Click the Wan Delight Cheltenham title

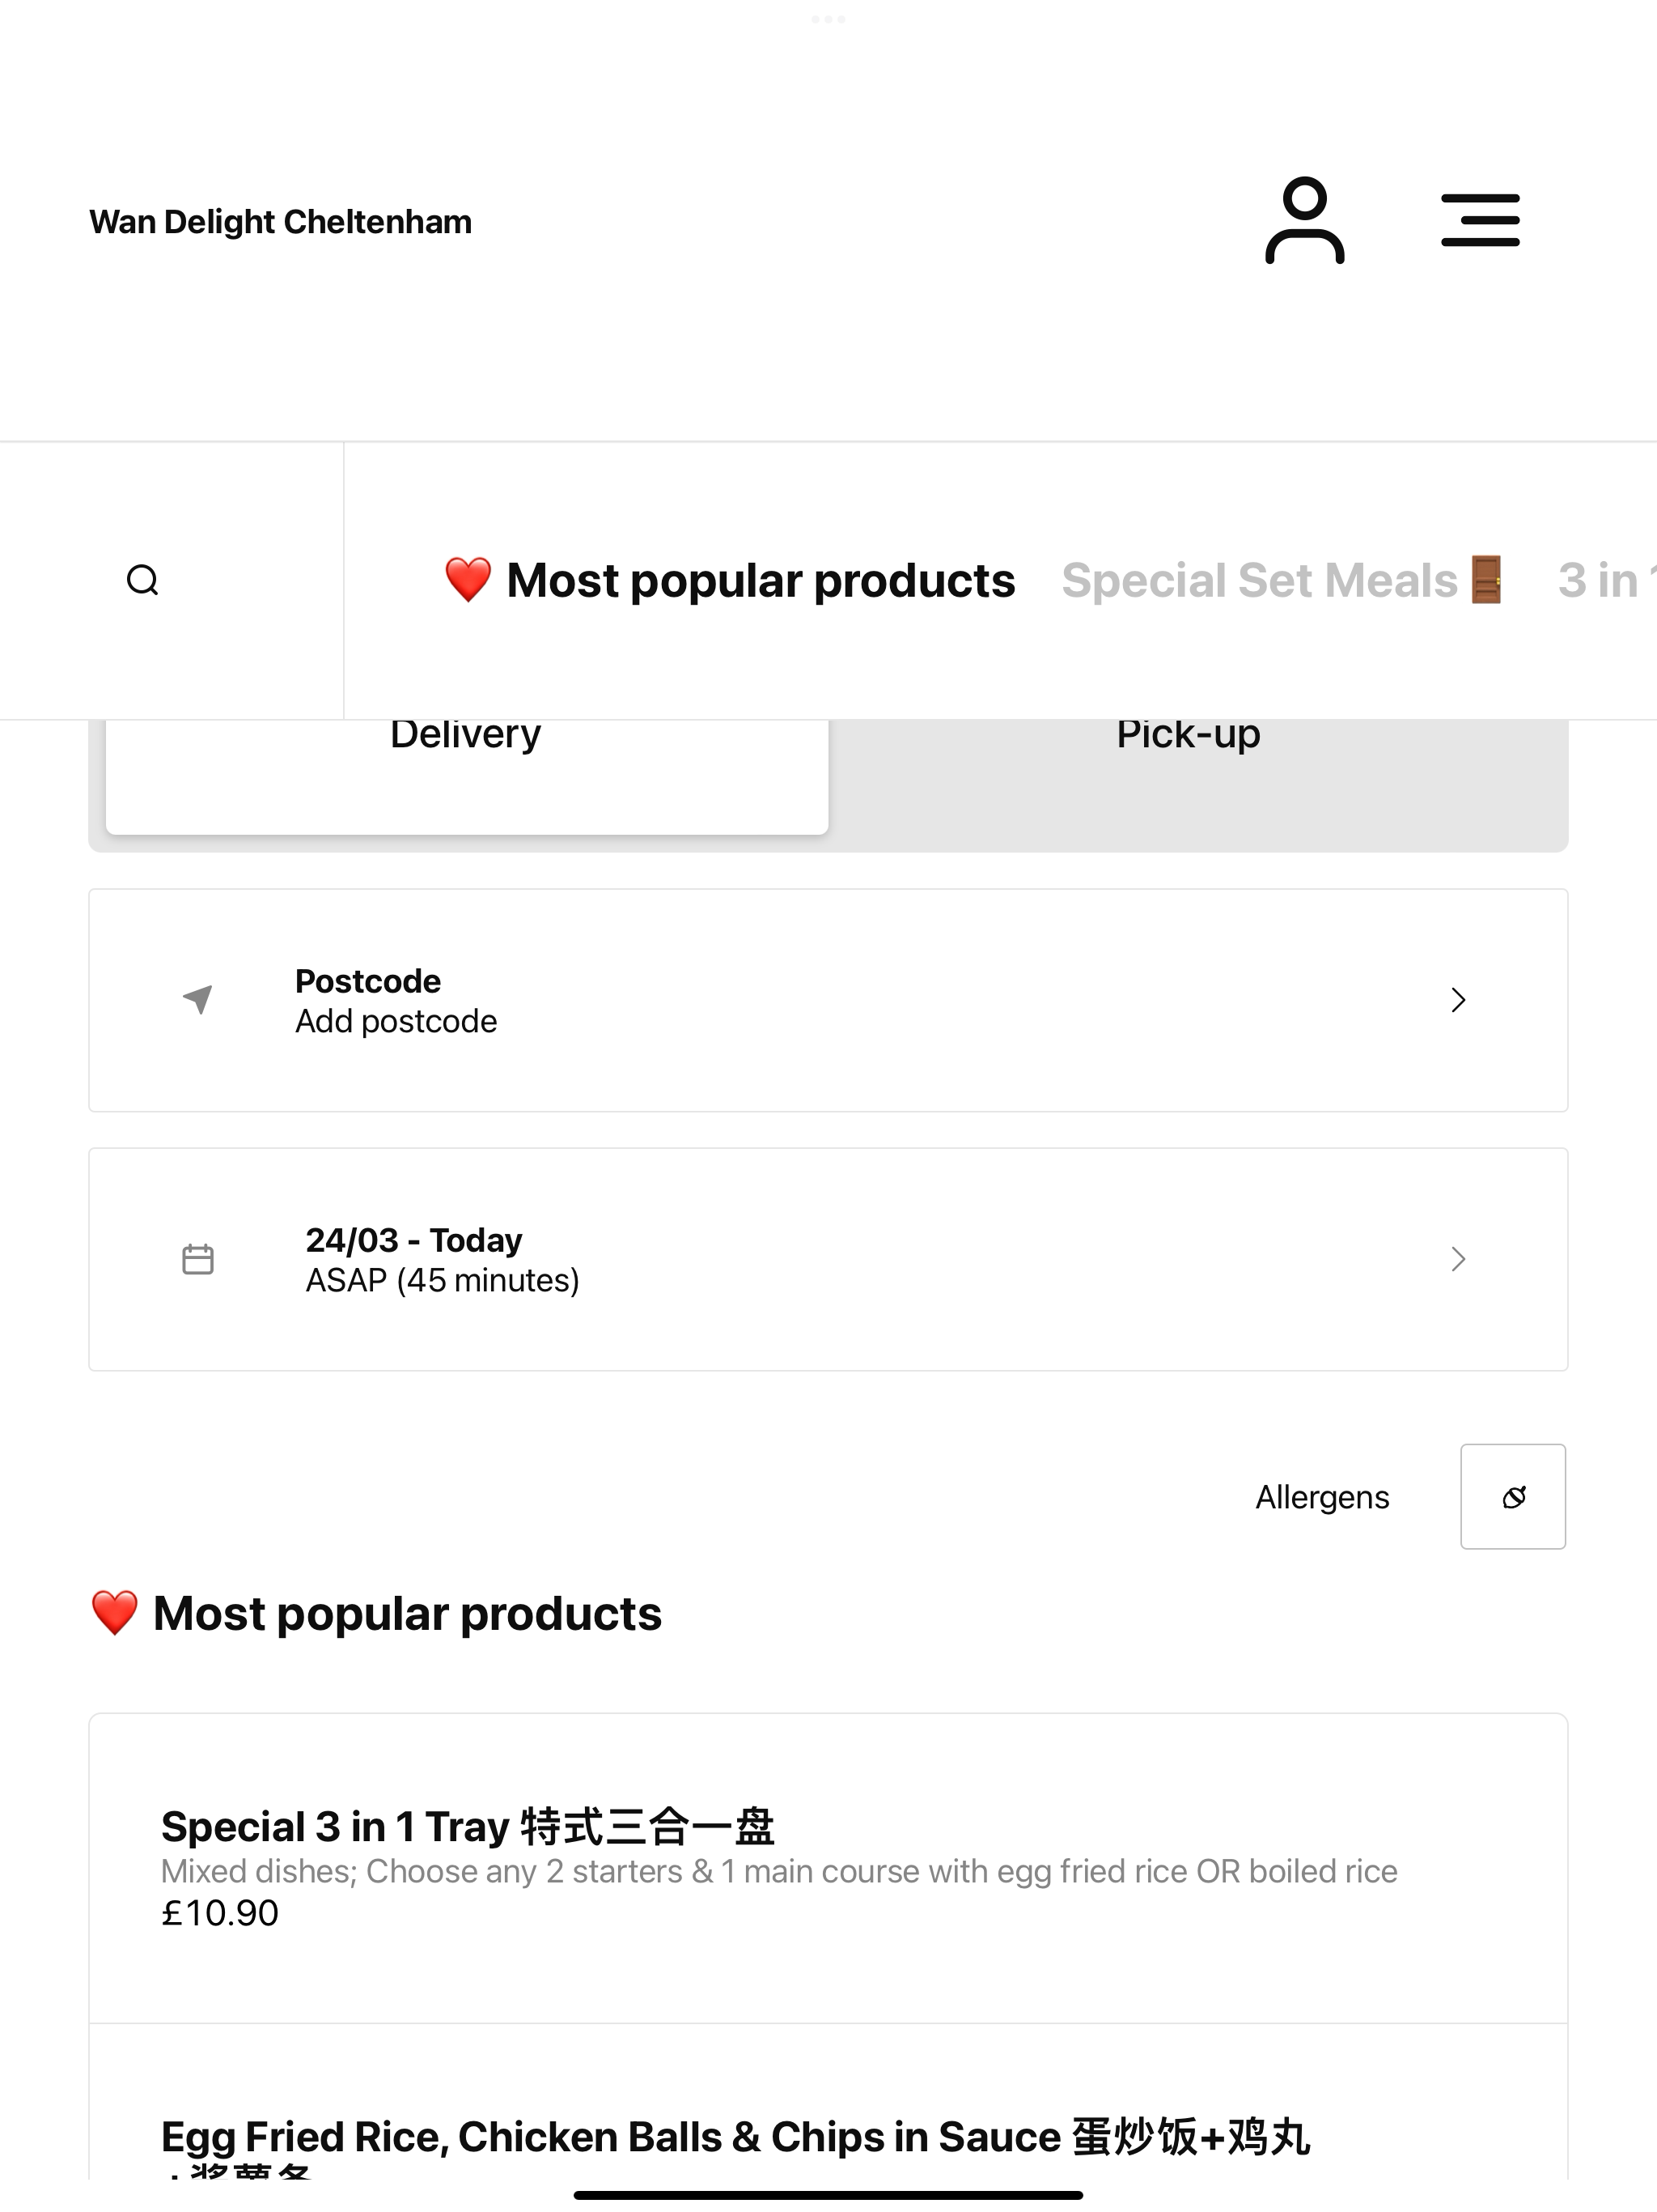pos(281,221)
